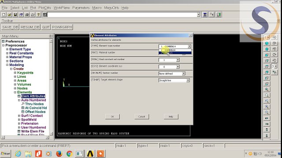Click the Reset Picking toolbar icon
The height and width of the screenshot is (158, 282).
click(211, 14)
